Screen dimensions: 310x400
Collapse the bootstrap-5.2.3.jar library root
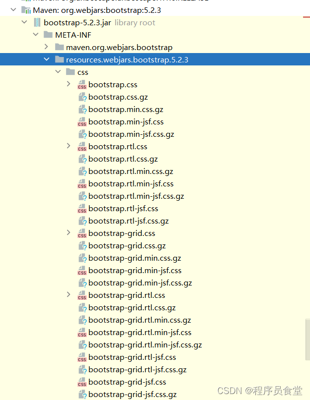pyautogui.click(x=24, y=22)
